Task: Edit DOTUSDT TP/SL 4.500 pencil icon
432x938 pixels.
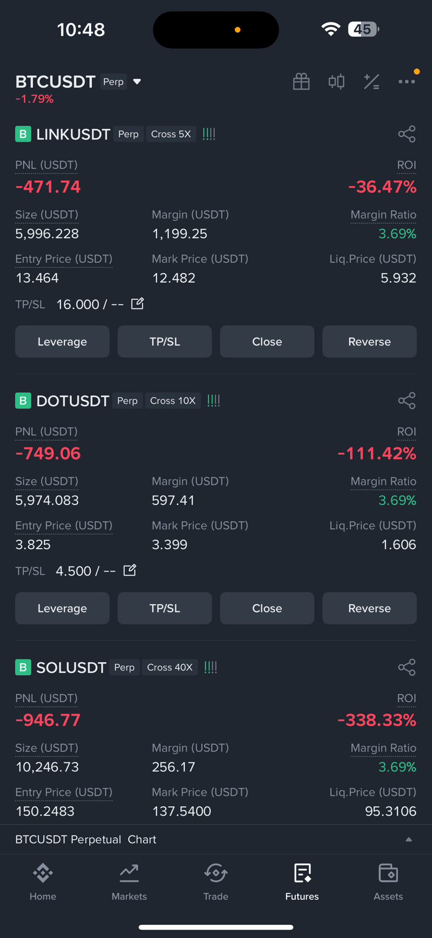Action: pos(130,570)
